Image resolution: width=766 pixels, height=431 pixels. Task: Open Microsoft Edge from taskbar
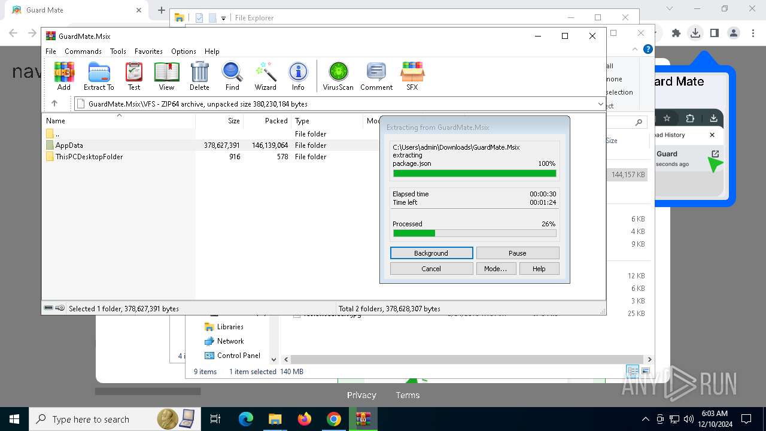point(246,419)
